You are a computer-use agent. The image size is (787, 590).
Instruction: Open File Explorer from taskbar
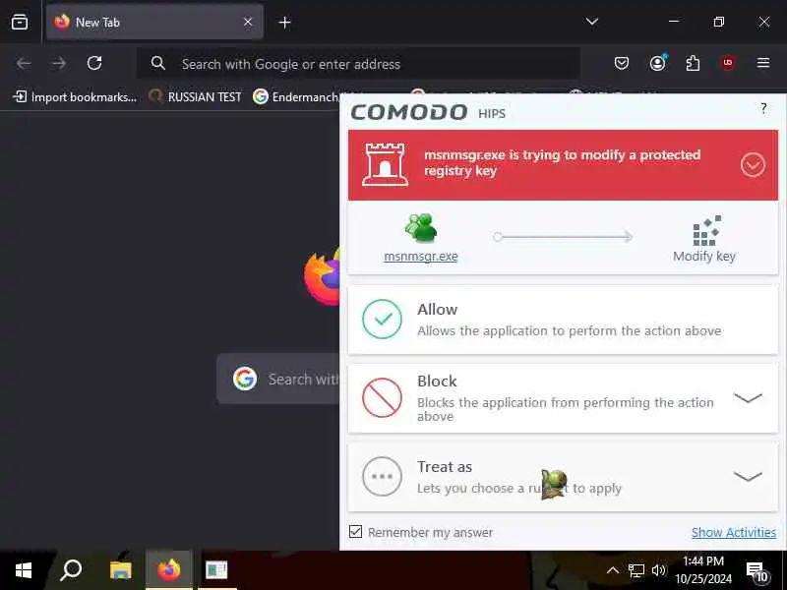click(120, 570)
